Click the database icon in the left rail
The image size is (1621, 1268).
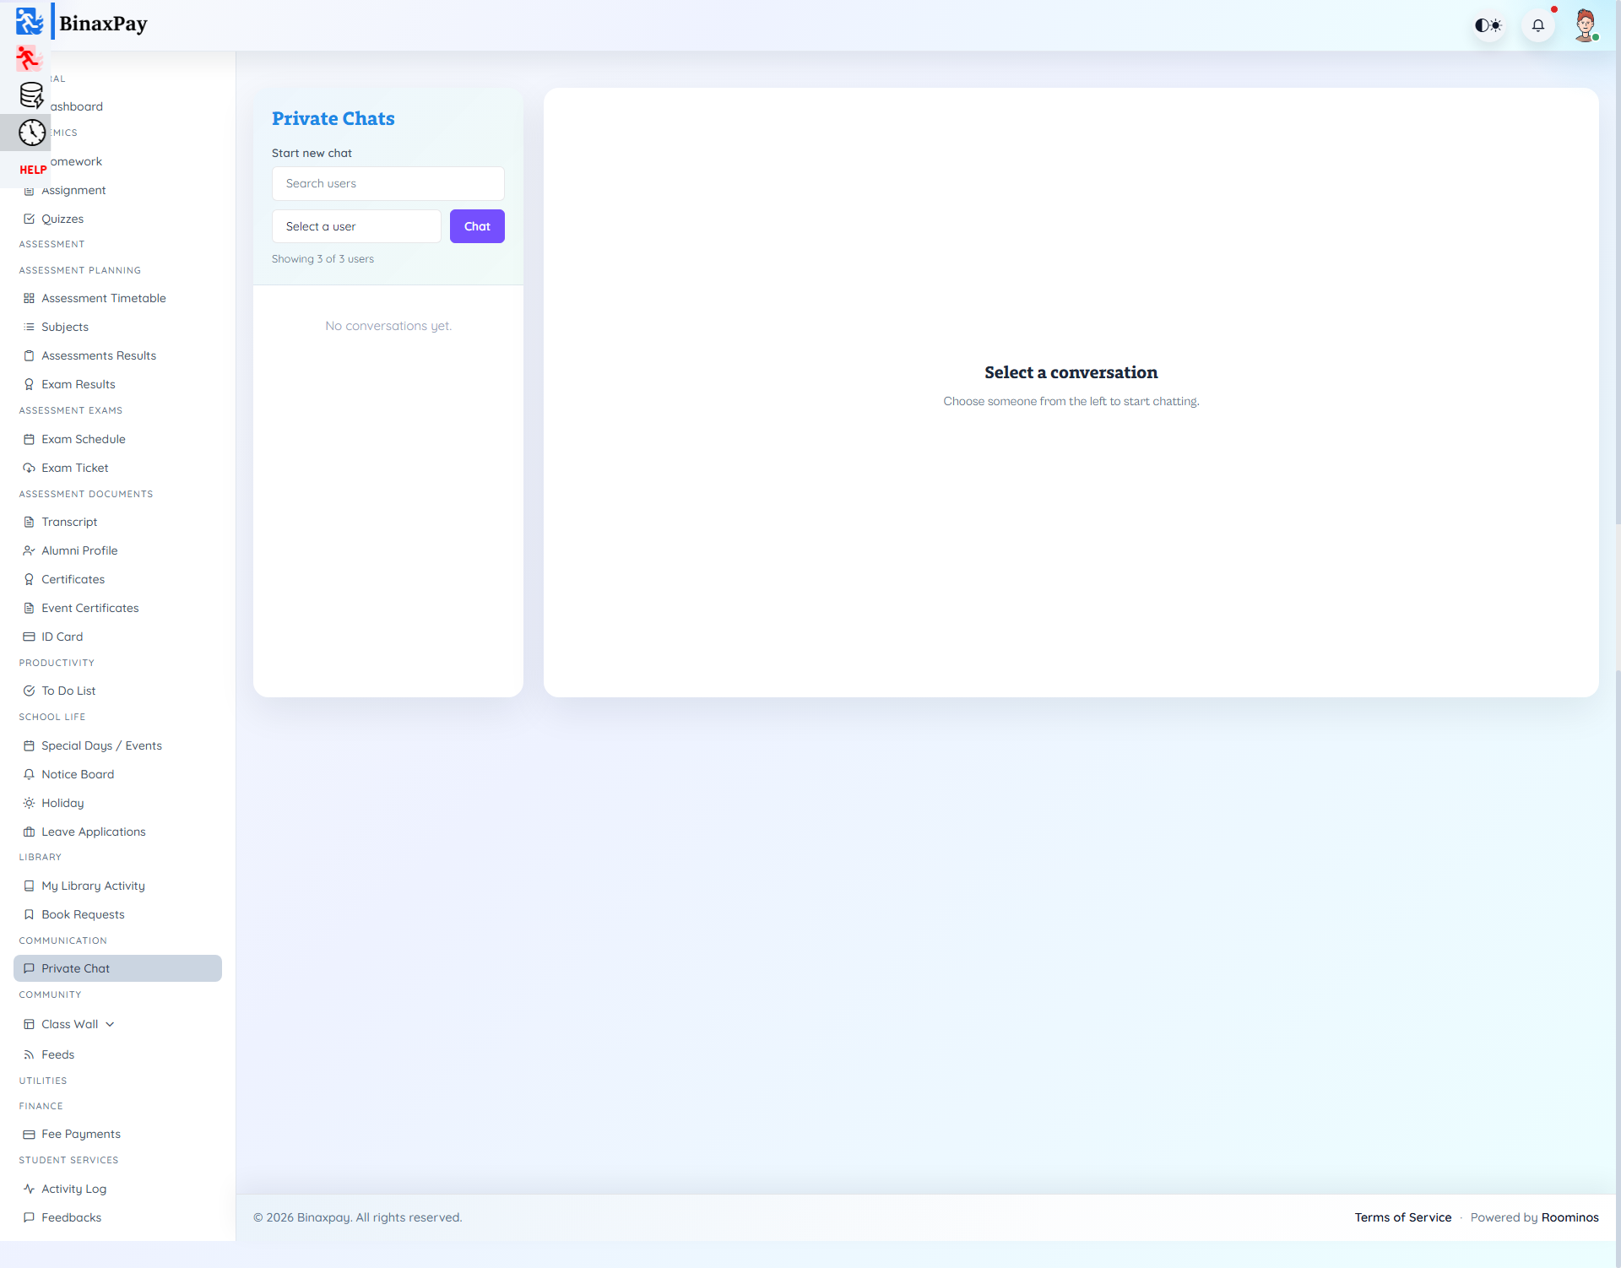point(31,95)
